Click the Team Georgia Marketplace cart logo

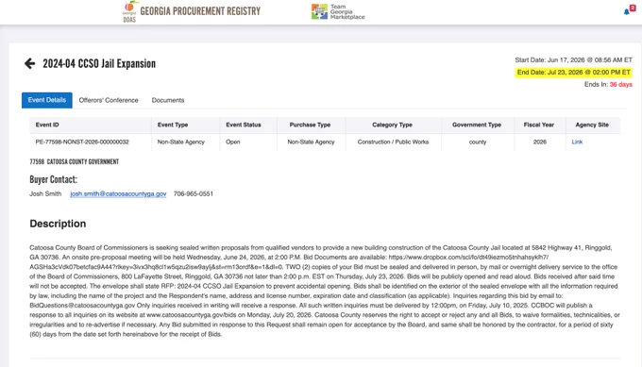(x=319, y=12)
